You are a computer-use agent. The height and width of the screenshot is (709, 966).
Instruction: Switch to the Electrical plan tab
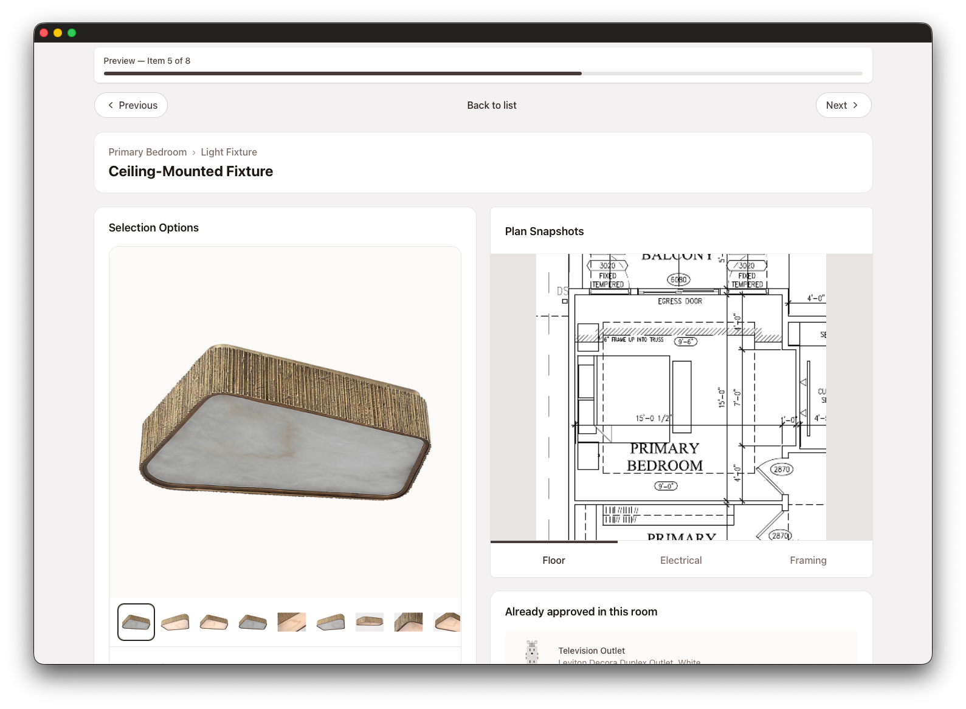[x=681, y=560]
